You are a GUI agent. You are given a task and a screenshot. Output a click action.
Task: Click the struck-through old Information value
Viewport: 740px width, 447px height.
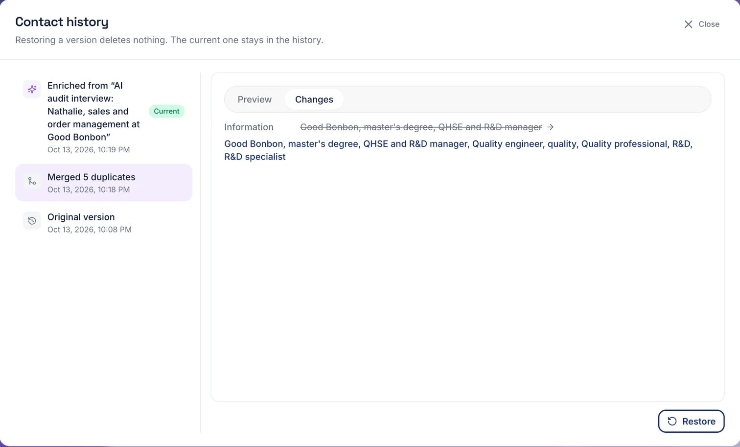point(421,127)
